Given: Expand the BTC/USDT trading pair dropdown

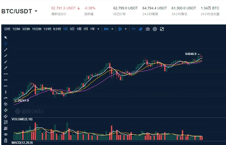Looking at the screenshot, I should click(x=36, y=11).
